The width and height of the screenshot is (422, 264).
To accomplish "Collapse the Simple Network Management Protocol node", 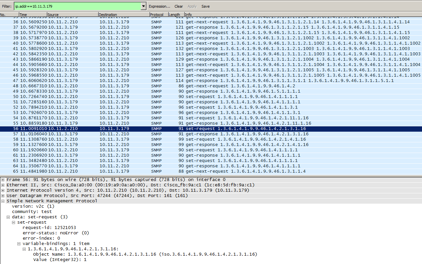I will click(x=3, y=201).
